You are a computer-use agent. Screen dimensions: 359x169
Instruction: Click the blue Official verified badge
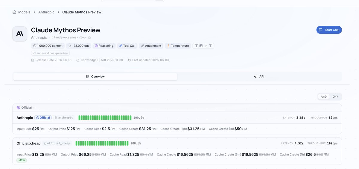pos(43,118)
